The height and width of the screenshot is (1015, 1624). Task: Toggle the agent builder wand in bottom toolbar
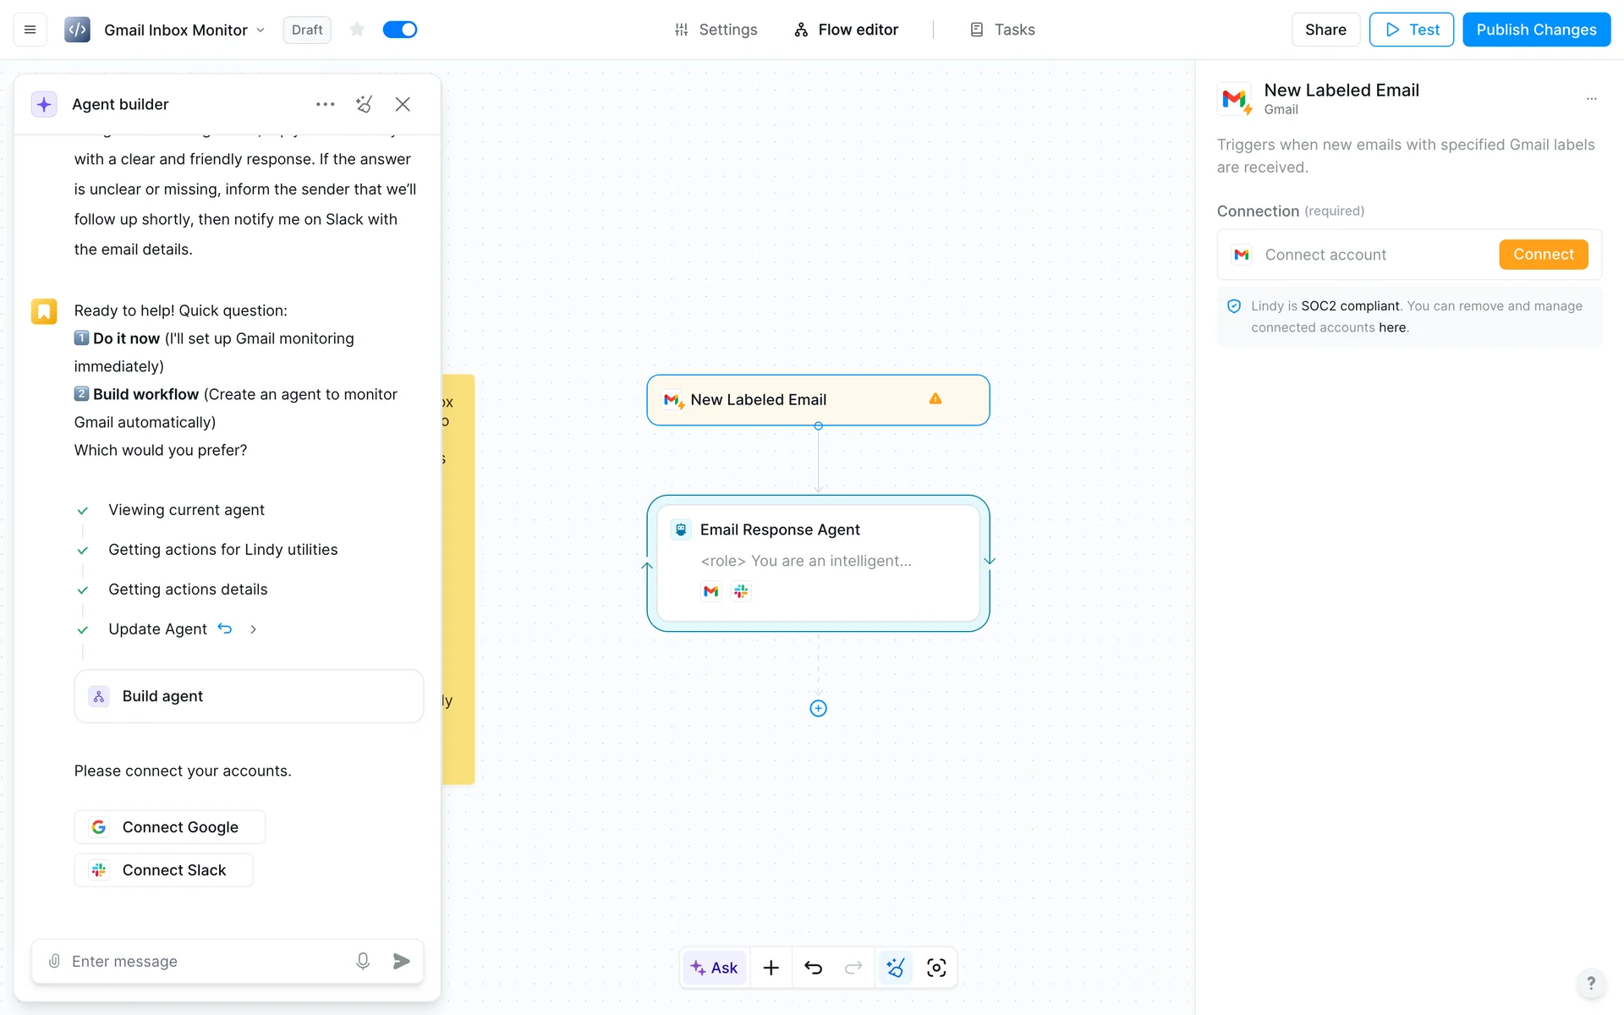coord(896,968)
